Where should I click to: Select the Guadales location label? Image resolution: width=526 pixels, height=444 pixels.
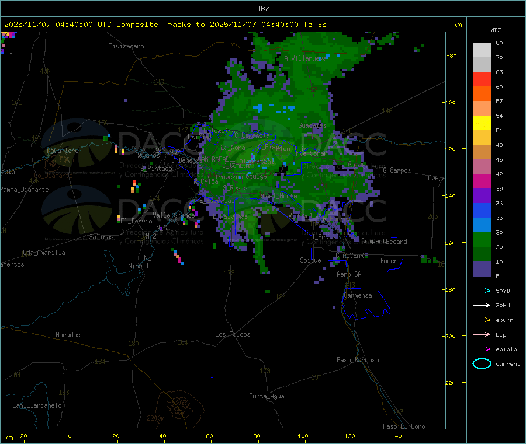(x=312, y=125)
